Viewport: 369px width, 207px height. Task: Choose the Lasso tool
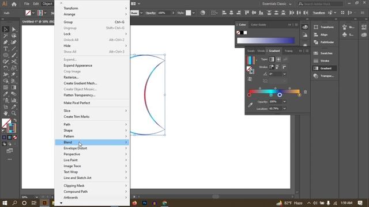coord(14,36)
